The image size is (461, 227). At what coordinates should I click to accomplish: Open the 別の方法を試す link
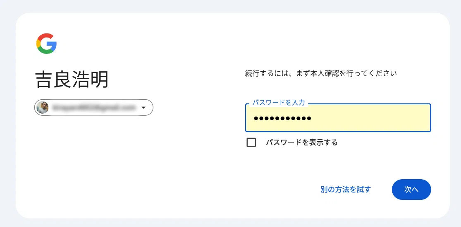(346, 190)
